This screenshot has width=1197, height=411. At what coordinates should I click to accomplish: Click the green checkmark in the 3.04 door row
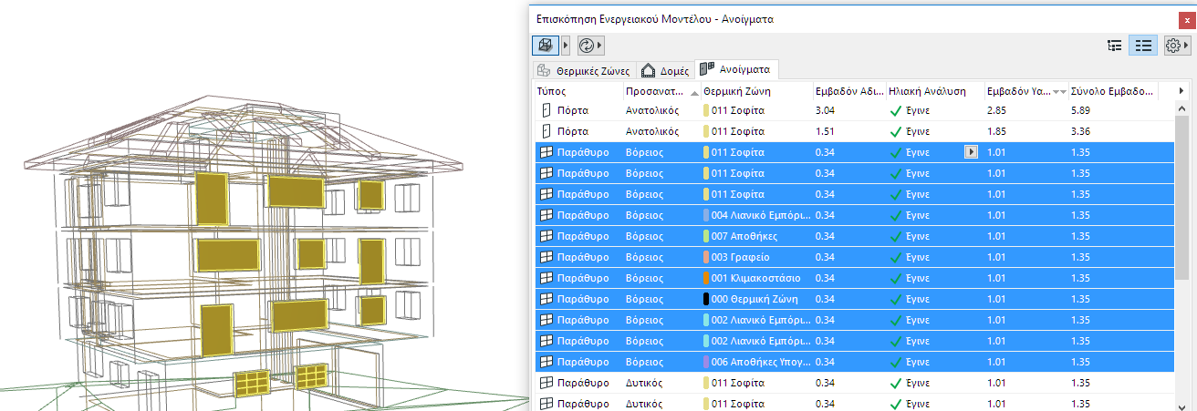pos(895,110)
